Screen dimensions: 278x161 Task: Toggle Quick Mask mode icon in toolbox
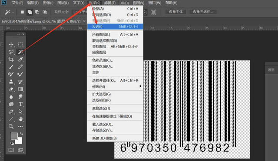(11, 150)
